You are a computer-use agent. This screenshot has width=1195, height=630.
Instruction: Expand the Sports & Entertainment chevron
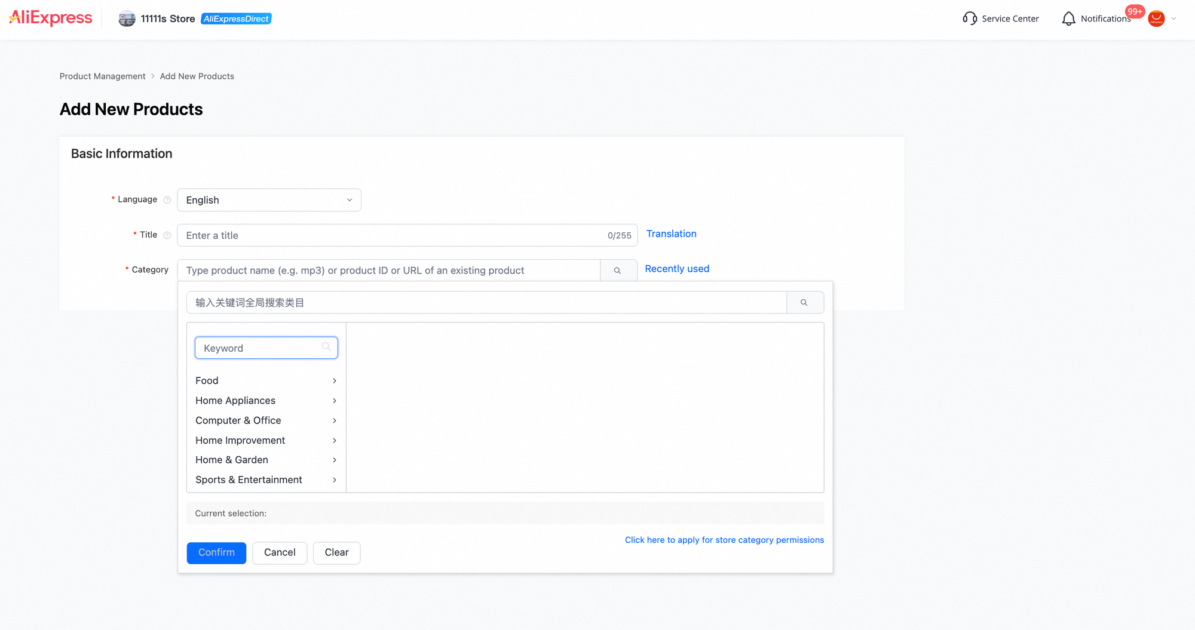point(335,480)
